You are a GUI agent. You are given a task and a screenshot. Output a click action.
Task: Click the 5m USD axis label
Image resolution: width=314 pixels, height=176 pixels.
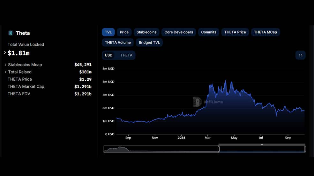click(108, 69)
